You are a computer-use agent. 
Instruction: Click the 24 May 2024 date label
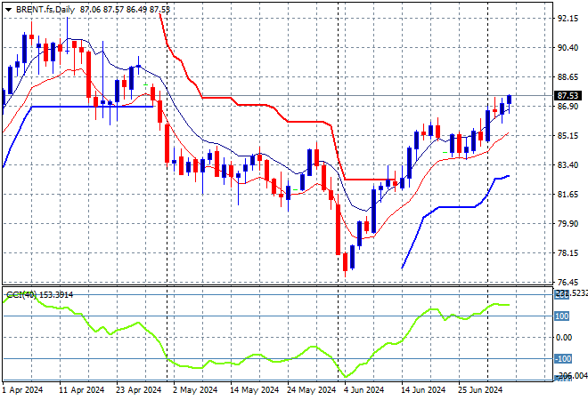[x=311, y=390]
